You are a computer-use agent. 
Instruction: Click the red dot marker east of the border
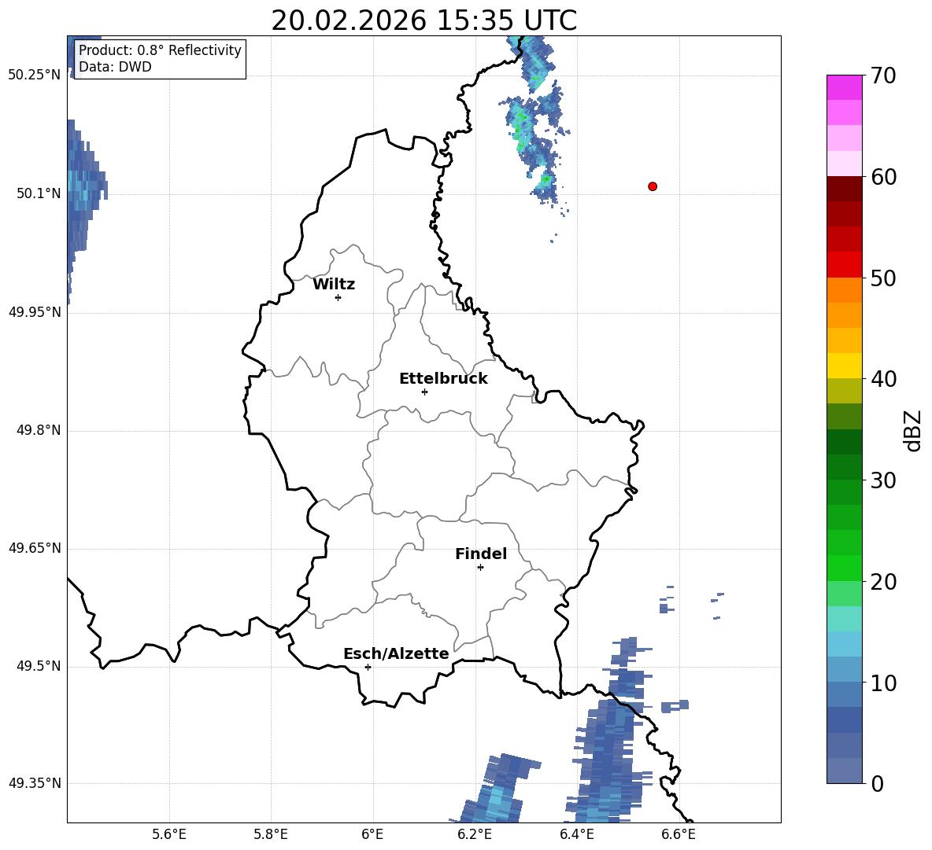pos(653,186)
